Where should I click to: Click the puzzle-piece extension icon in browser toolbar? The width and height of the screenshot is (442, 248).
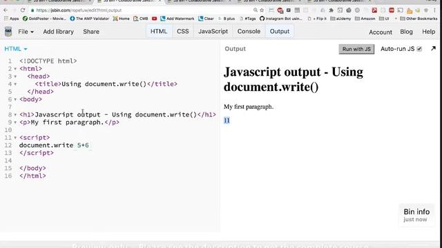(331, 10)
